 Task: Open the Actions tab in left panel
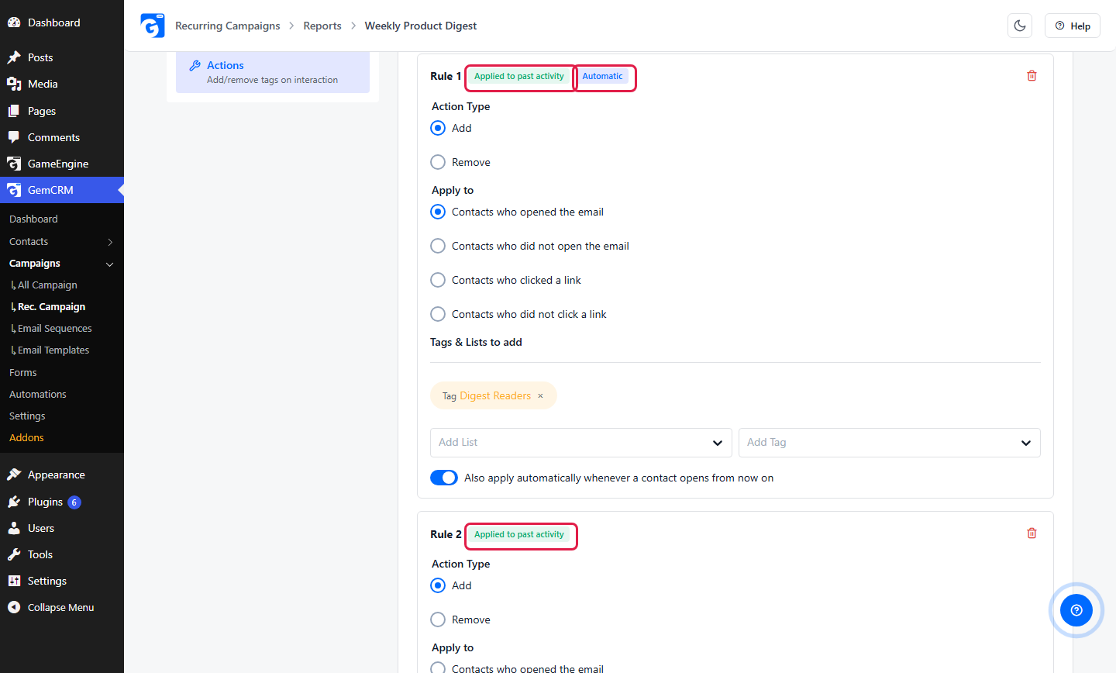pyautogui.click(x=273, y=72)
